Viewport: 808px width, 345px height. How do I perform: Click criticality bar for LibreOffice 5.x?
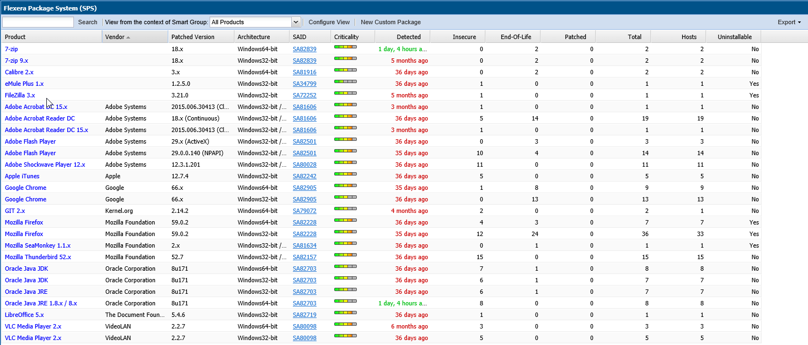[x=345, y=314]
